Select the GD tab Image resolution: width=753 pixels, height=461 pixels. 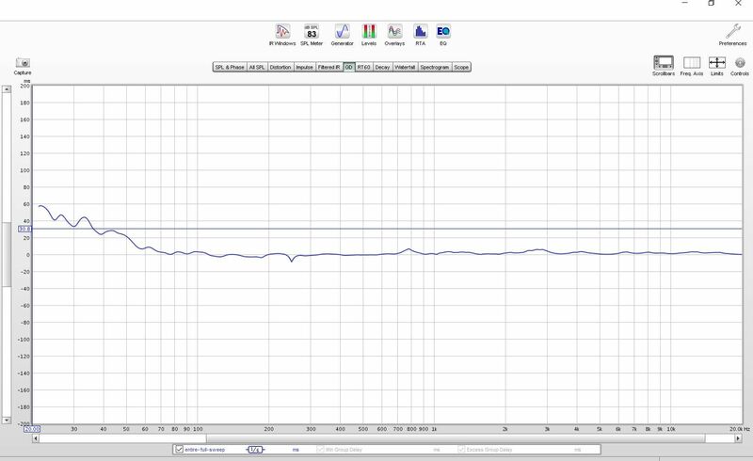tap(348, 67)
